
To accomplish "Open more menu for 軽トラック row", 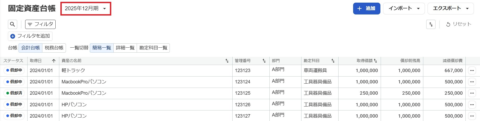I will click(x=472, y=70).
